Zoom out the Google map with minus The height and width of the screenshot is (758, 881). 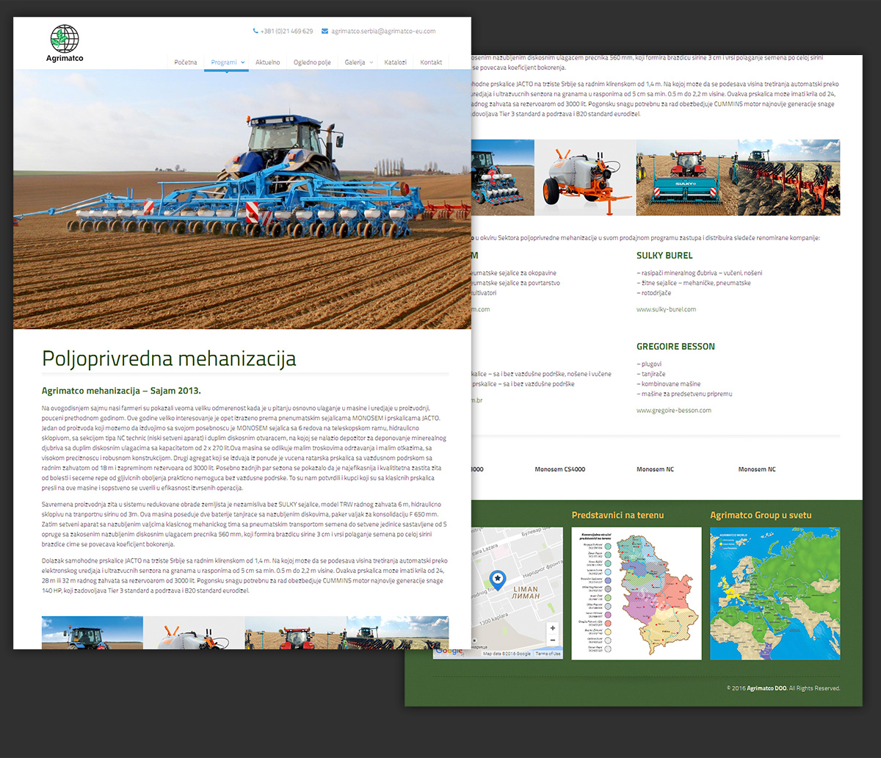coord(553,640)
